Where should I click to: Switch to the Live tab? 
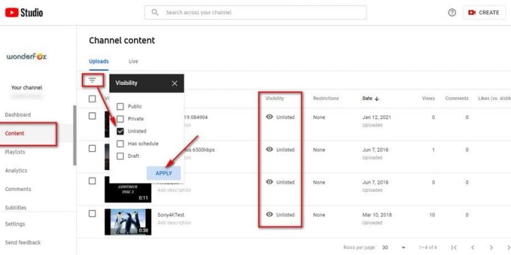click(x=133, y=61)
